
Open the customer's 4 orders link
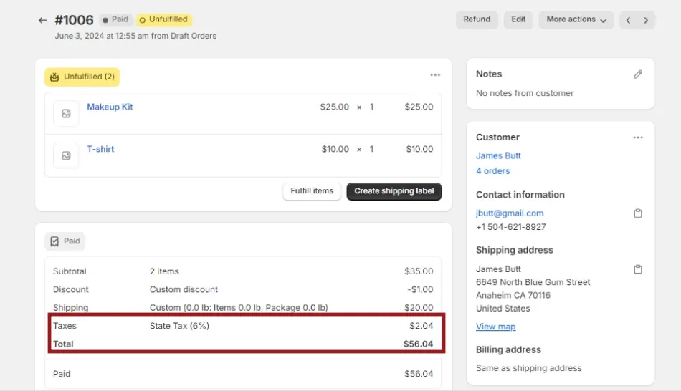click(x=492, y=171)
